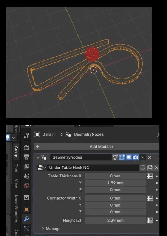Click the red sphere in the viewport
This screenshot has width=167, height=236.
(x=92, y=54)
